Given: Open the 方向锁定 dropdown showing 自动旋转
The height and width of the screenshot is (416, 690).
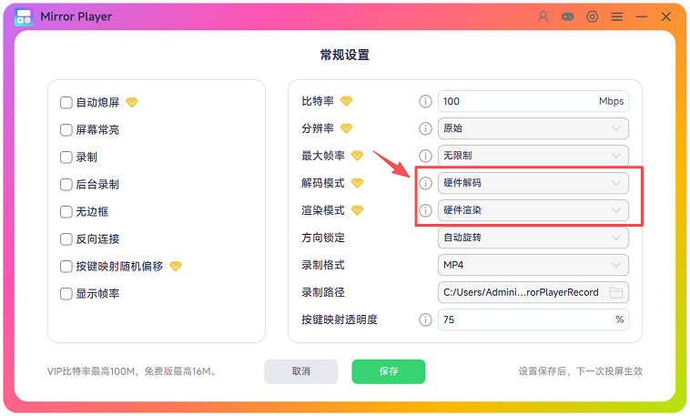Looking at the screenshot, I should [533, 238].
